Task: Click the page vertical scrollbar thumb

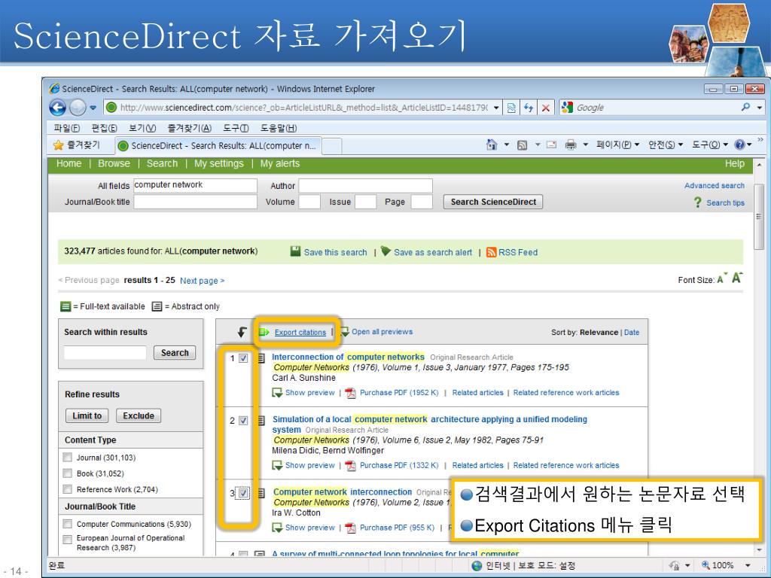Action: 759,216
